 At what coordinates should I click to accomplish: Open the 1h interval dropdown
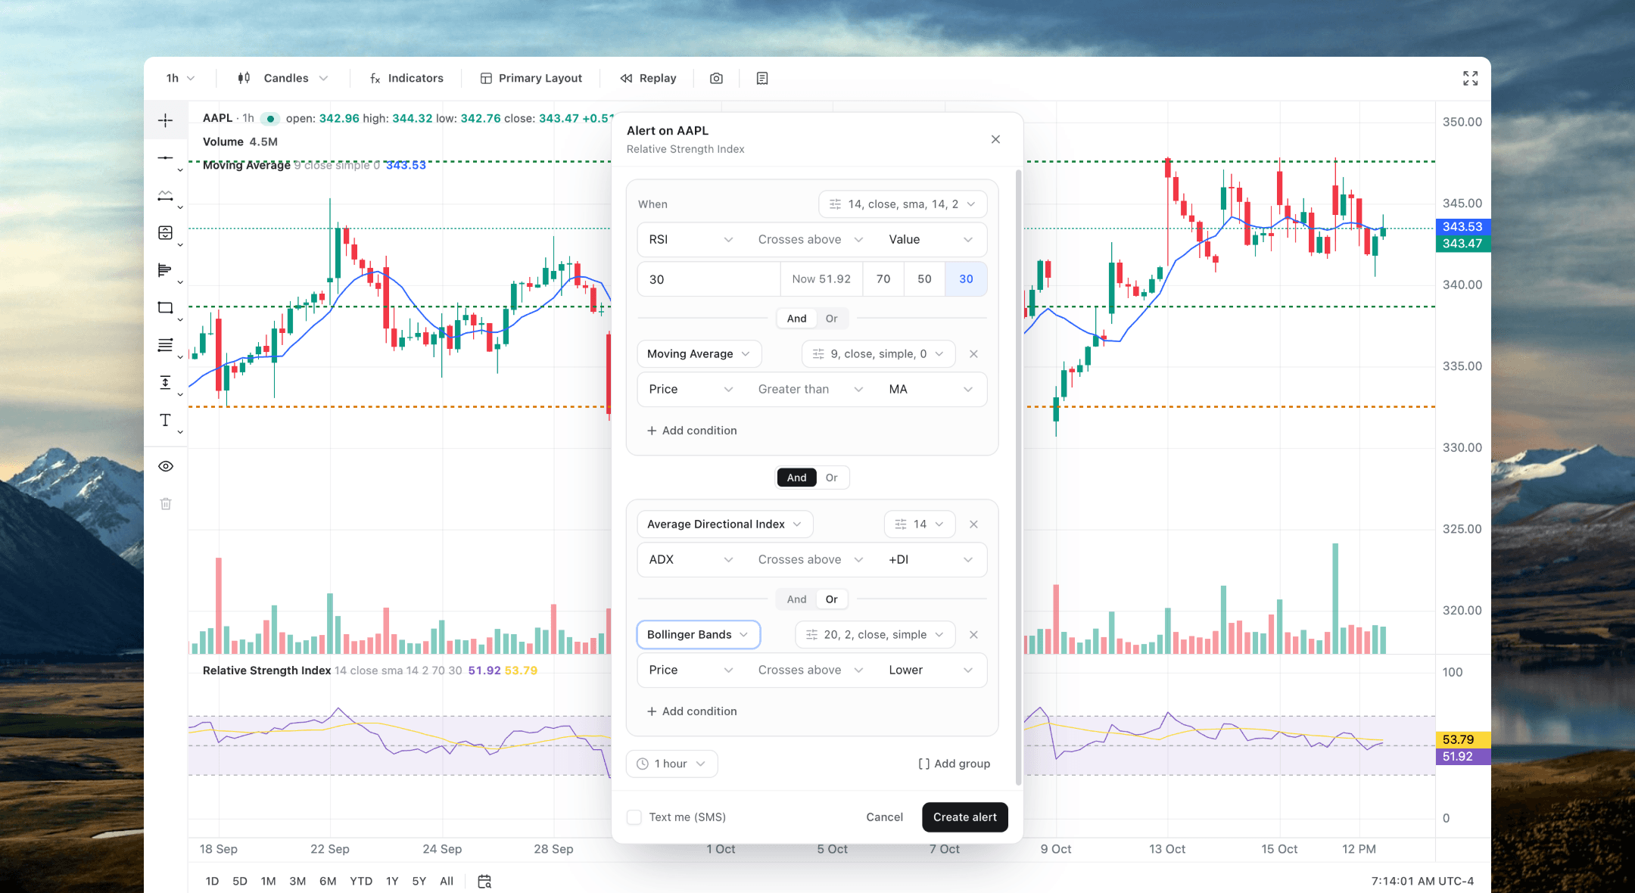tap(180, 78)
